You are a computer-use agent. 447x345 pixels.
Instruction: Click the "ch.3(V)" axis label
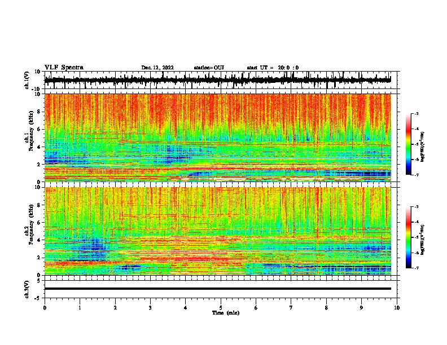27,289
